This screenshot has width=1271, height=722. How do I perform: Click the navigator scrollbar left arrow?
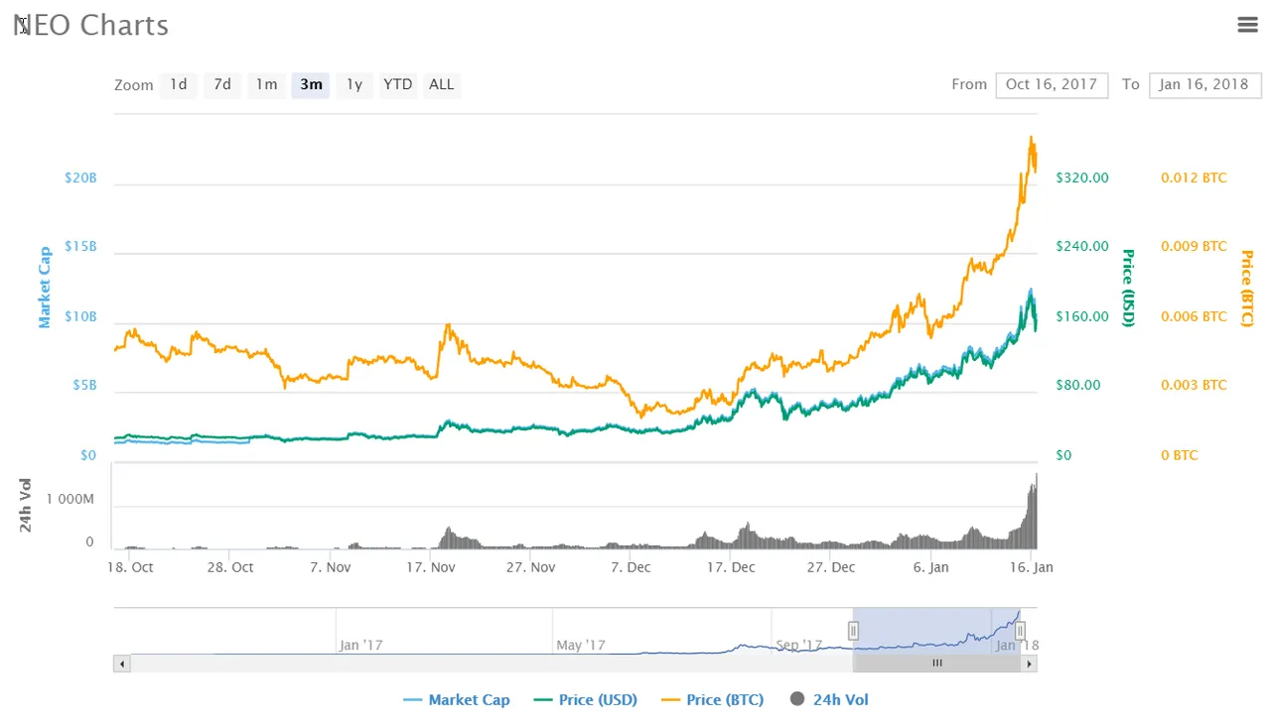click(x=122, y=663)
